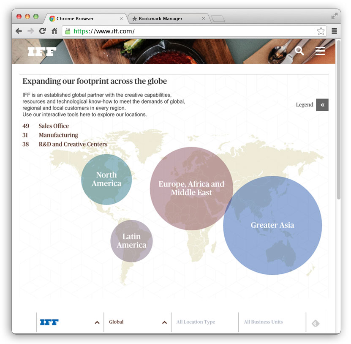
Task: Click the white IFF logo in the header
Action: click(42, 52)
